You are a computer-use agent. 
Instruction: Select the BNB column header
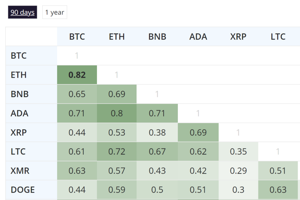[x=157, y=37]
